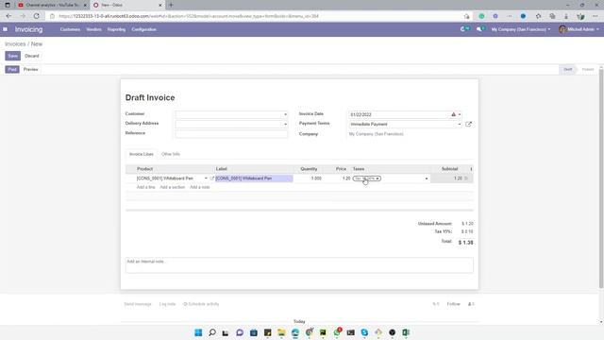Open the attachments paperclip icon in chatter

[x=436, y=304]
